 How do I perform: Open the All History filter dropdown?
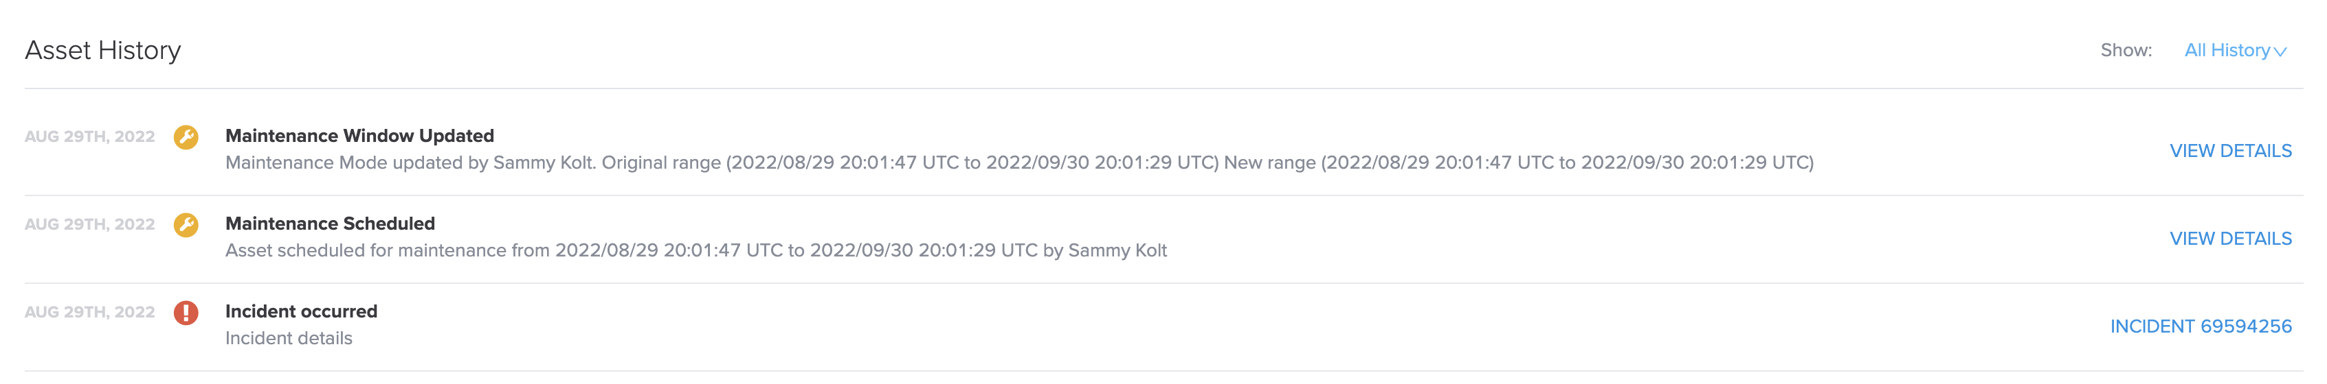pos(2235,51)
